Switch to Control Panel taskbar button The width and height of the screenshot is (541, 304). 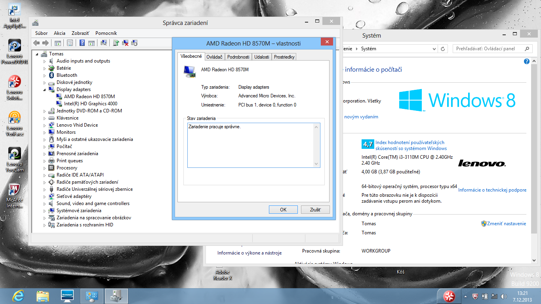92,296
